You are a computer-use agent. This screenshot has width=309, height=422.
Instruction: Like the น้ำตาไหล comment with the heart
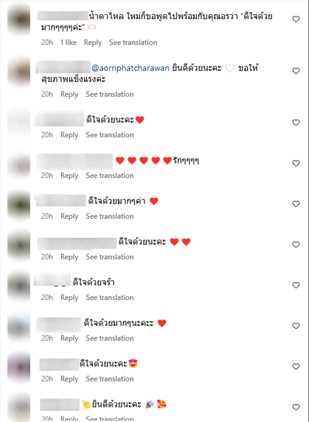pos(296,19)
